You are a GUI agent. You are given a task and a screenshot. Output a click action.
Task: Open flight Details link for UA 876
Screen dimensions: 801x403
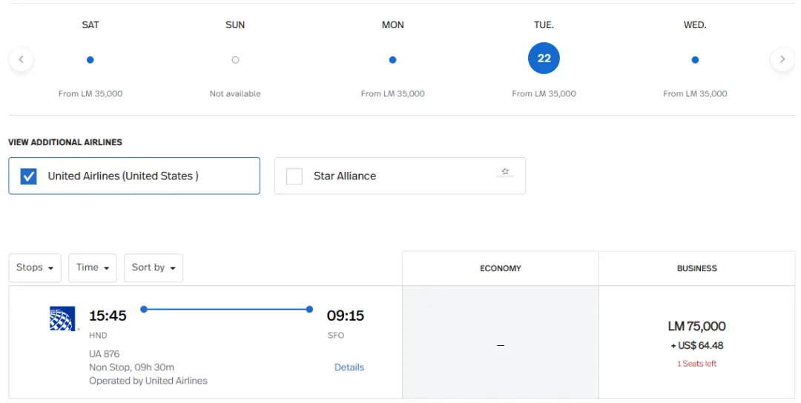pos(349,367)
